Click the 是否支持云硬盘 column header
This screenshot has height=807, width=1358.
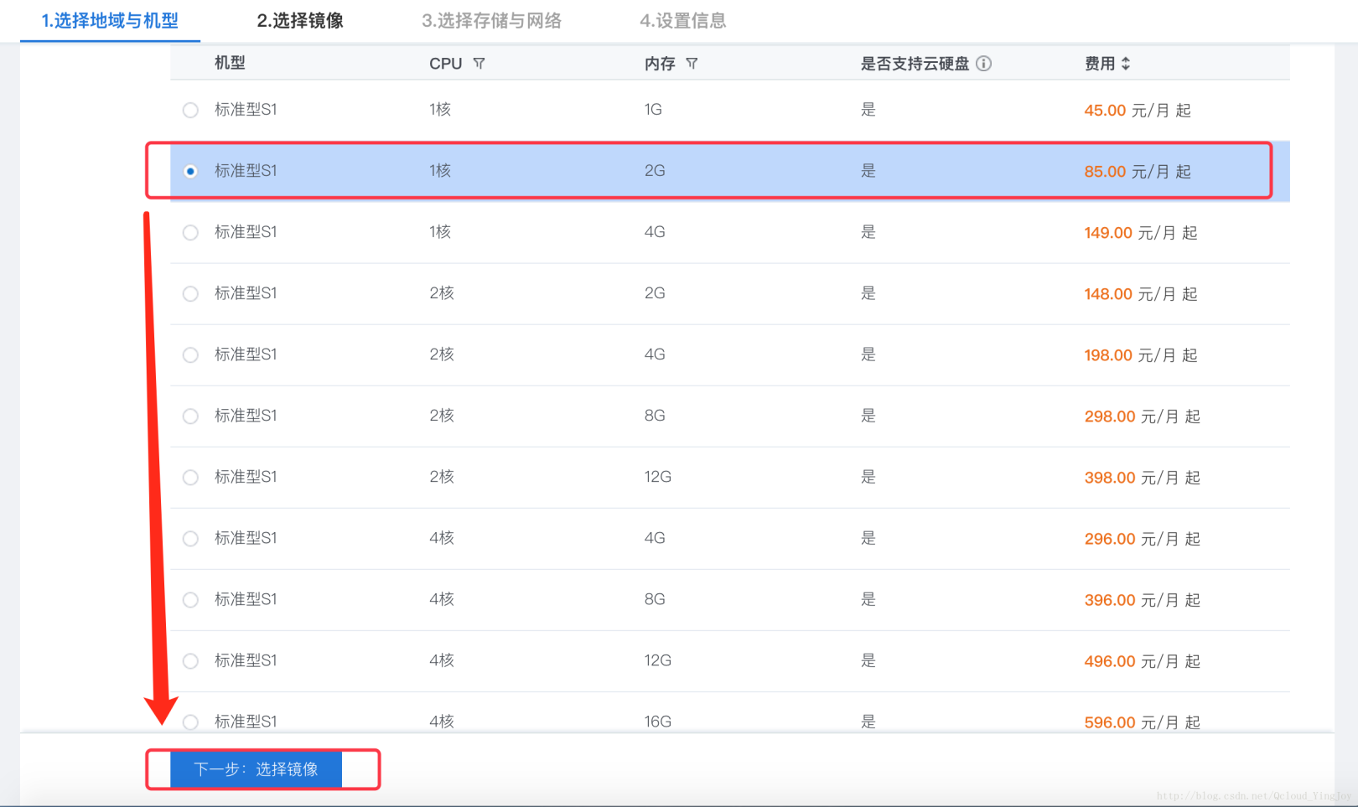point(915,64)
